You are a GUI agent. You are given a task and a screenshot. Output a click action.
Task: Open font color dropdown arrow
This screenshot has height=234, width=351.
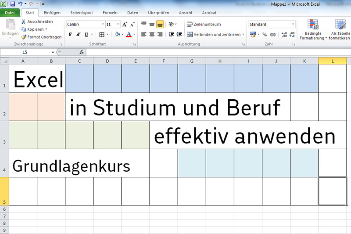click(134, 35)
